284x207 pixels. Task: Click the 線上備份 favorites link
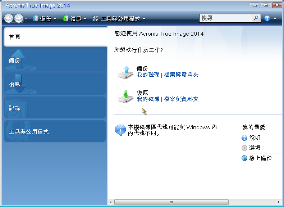(x=261, y=158)
